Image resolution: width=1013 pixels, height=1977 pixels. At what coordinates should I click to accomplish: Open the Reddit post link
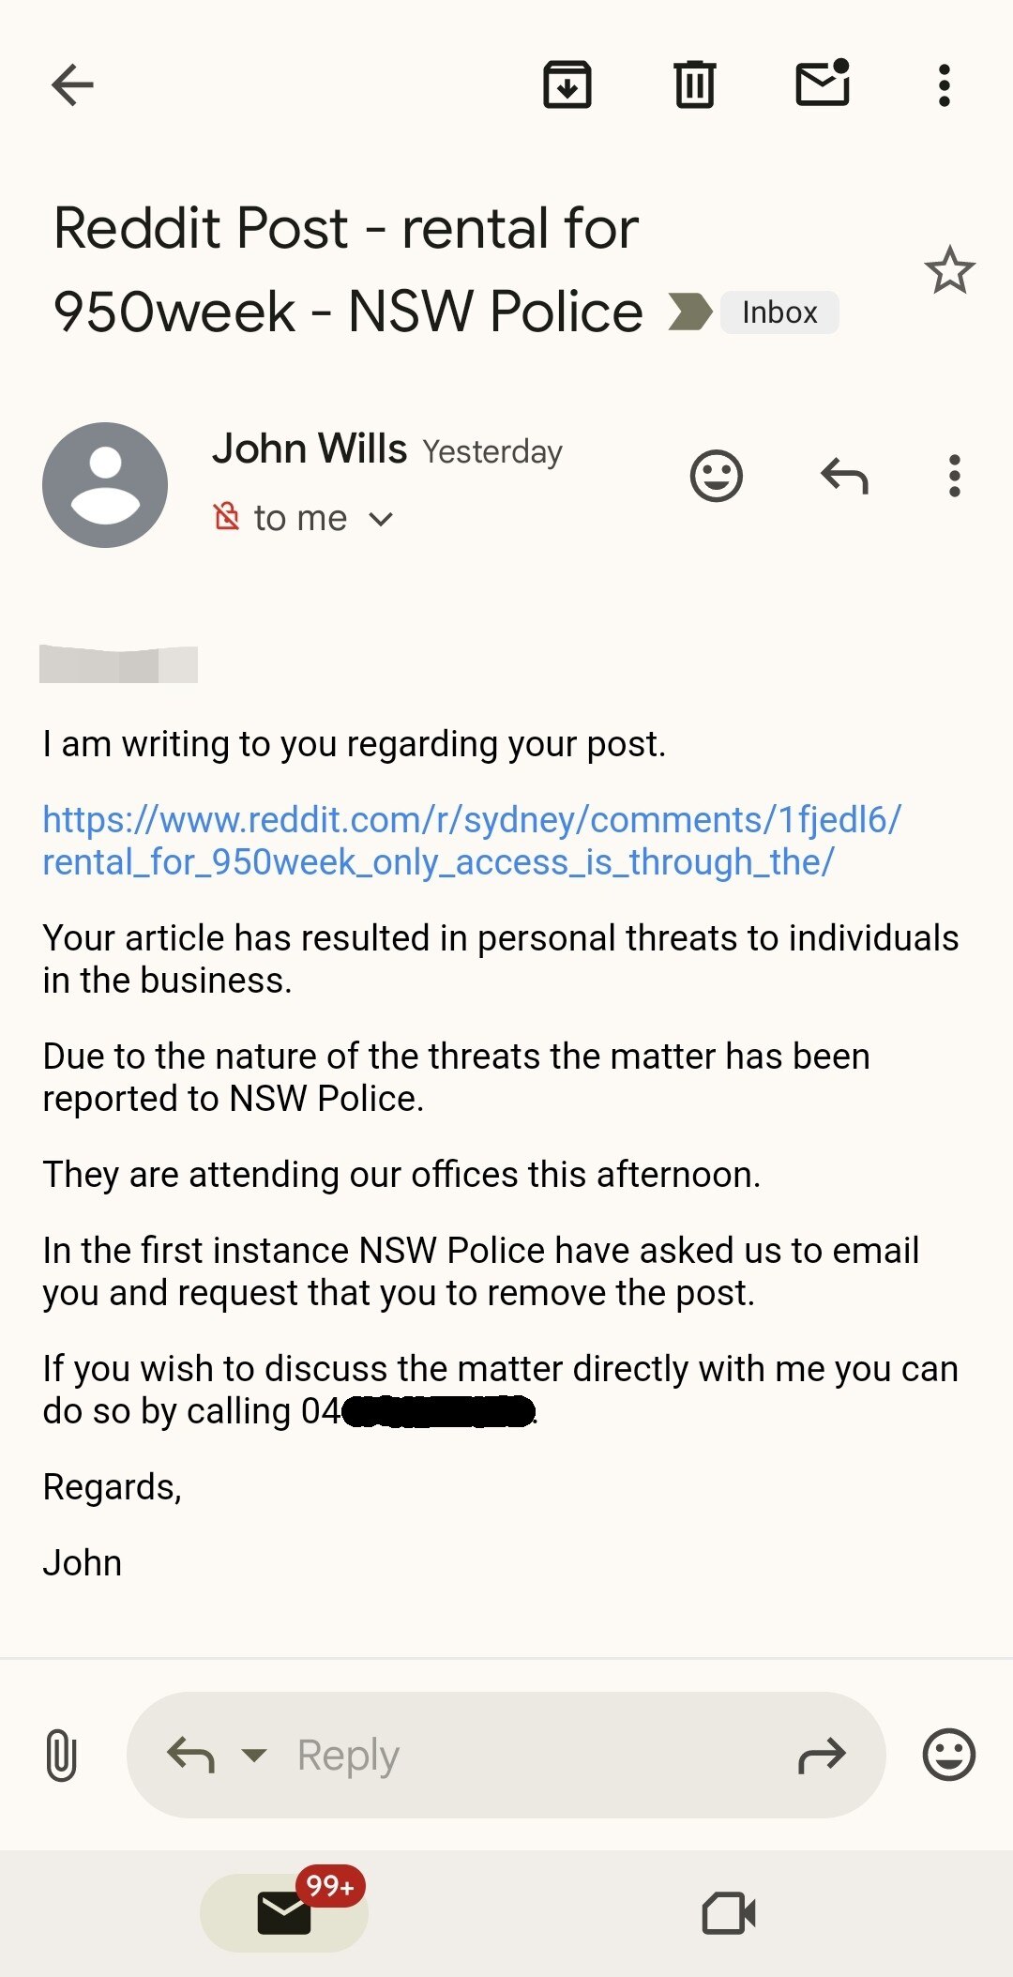tap(469, 842)
